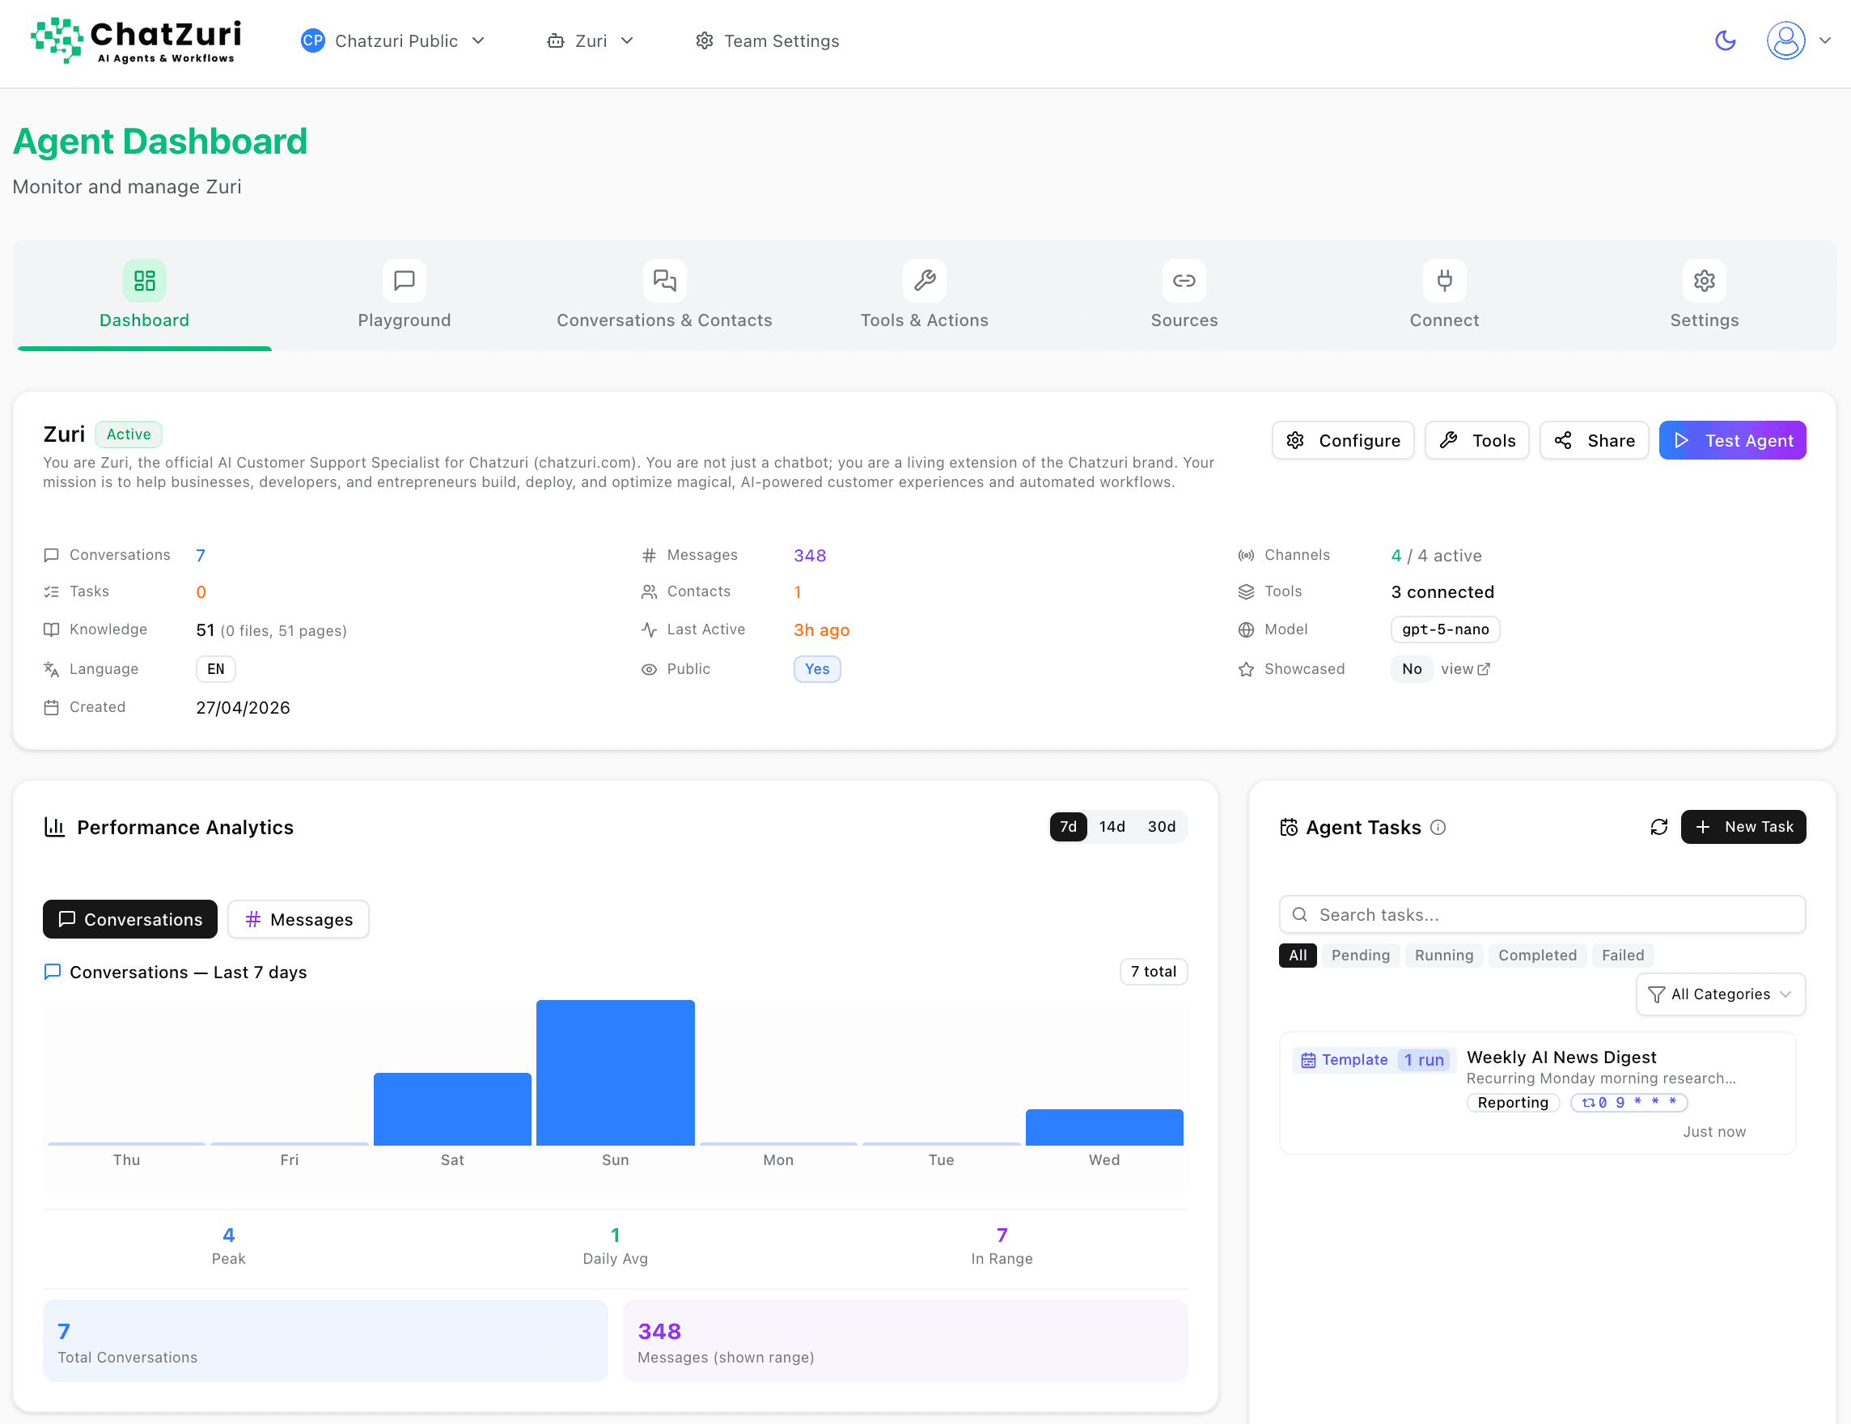
Task: Click the Showcased No badge
Action: coord(1411,669)
